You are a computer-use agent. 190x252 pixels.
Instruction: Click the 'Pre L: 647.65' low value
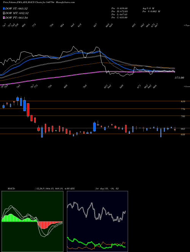pyautogui.click(x=119, y=15)
